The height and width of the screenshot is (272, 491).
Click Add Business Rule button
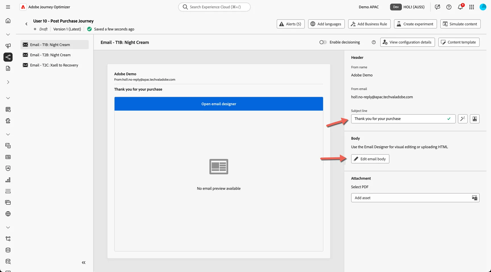pyautogui.click(x=369, y=24)
